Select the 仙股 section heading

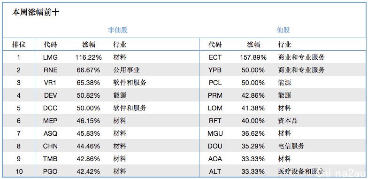click(x=283, y=30)
